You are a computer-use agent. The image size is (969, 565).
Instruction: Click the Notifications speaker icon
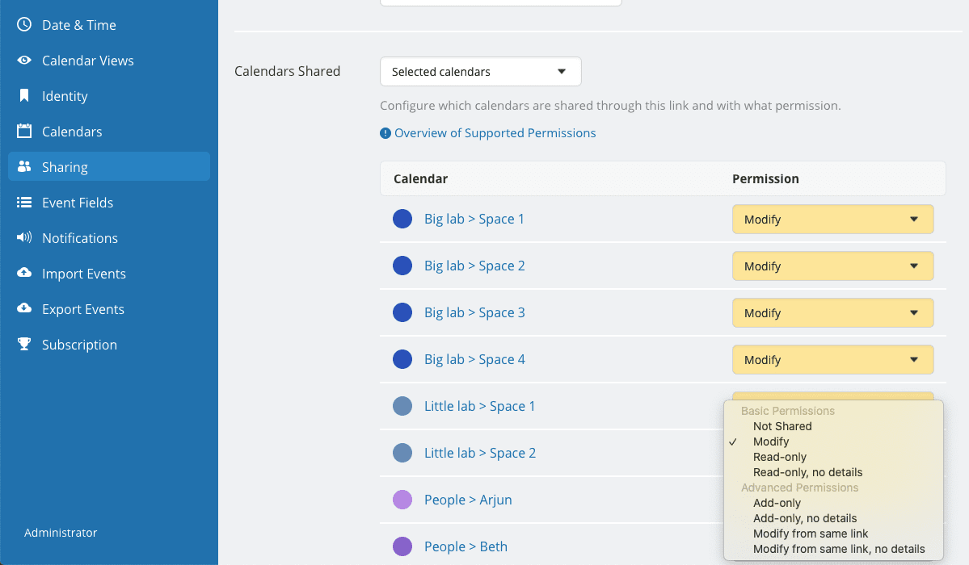(x=24, y=238)
